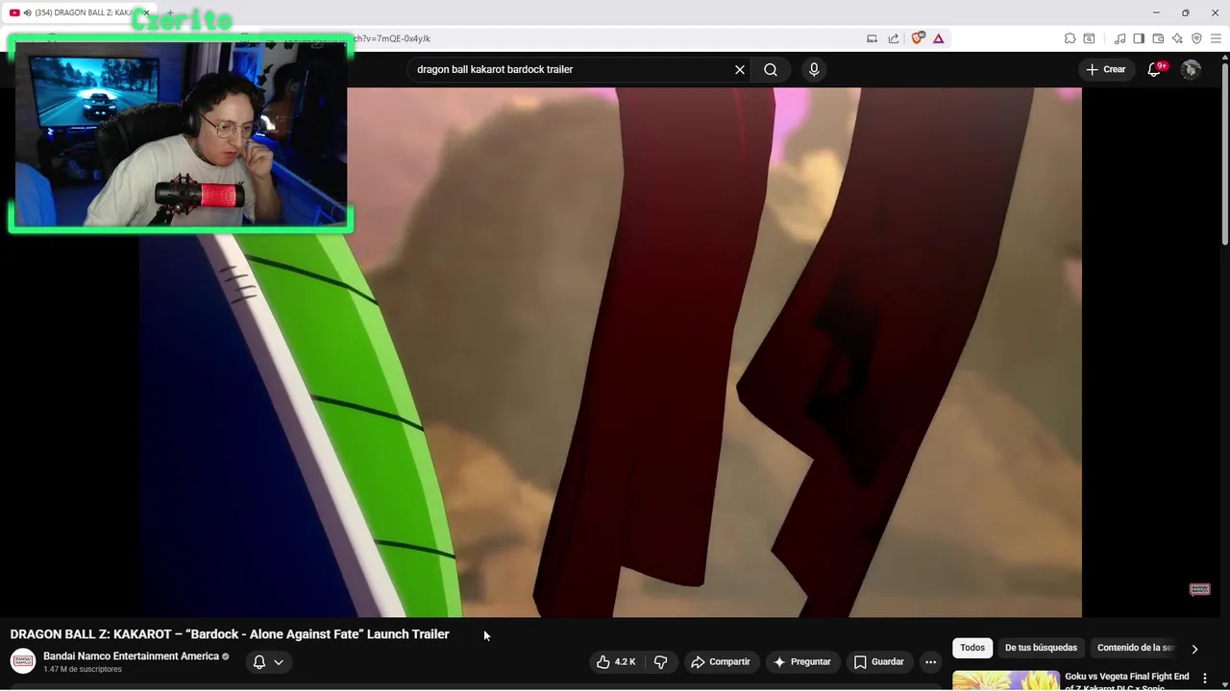Viewport: 1230px width, 691px height.
Task: Click the YouTube search magnifier button
Action: (x=771, y=69)
